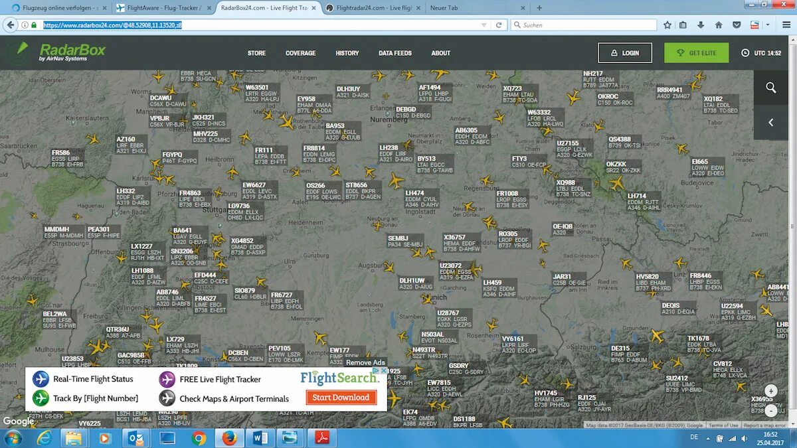Open Adobe Reader from the taskbar

[321, 438]
